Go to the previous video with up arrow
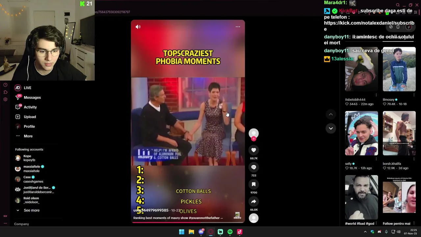 331,114
